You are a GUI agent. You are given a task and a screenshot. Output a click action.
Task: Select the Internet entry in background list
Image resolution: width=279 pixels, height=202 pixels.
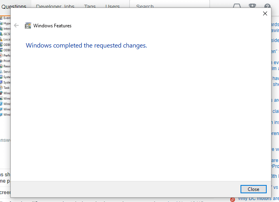point(5,29)
